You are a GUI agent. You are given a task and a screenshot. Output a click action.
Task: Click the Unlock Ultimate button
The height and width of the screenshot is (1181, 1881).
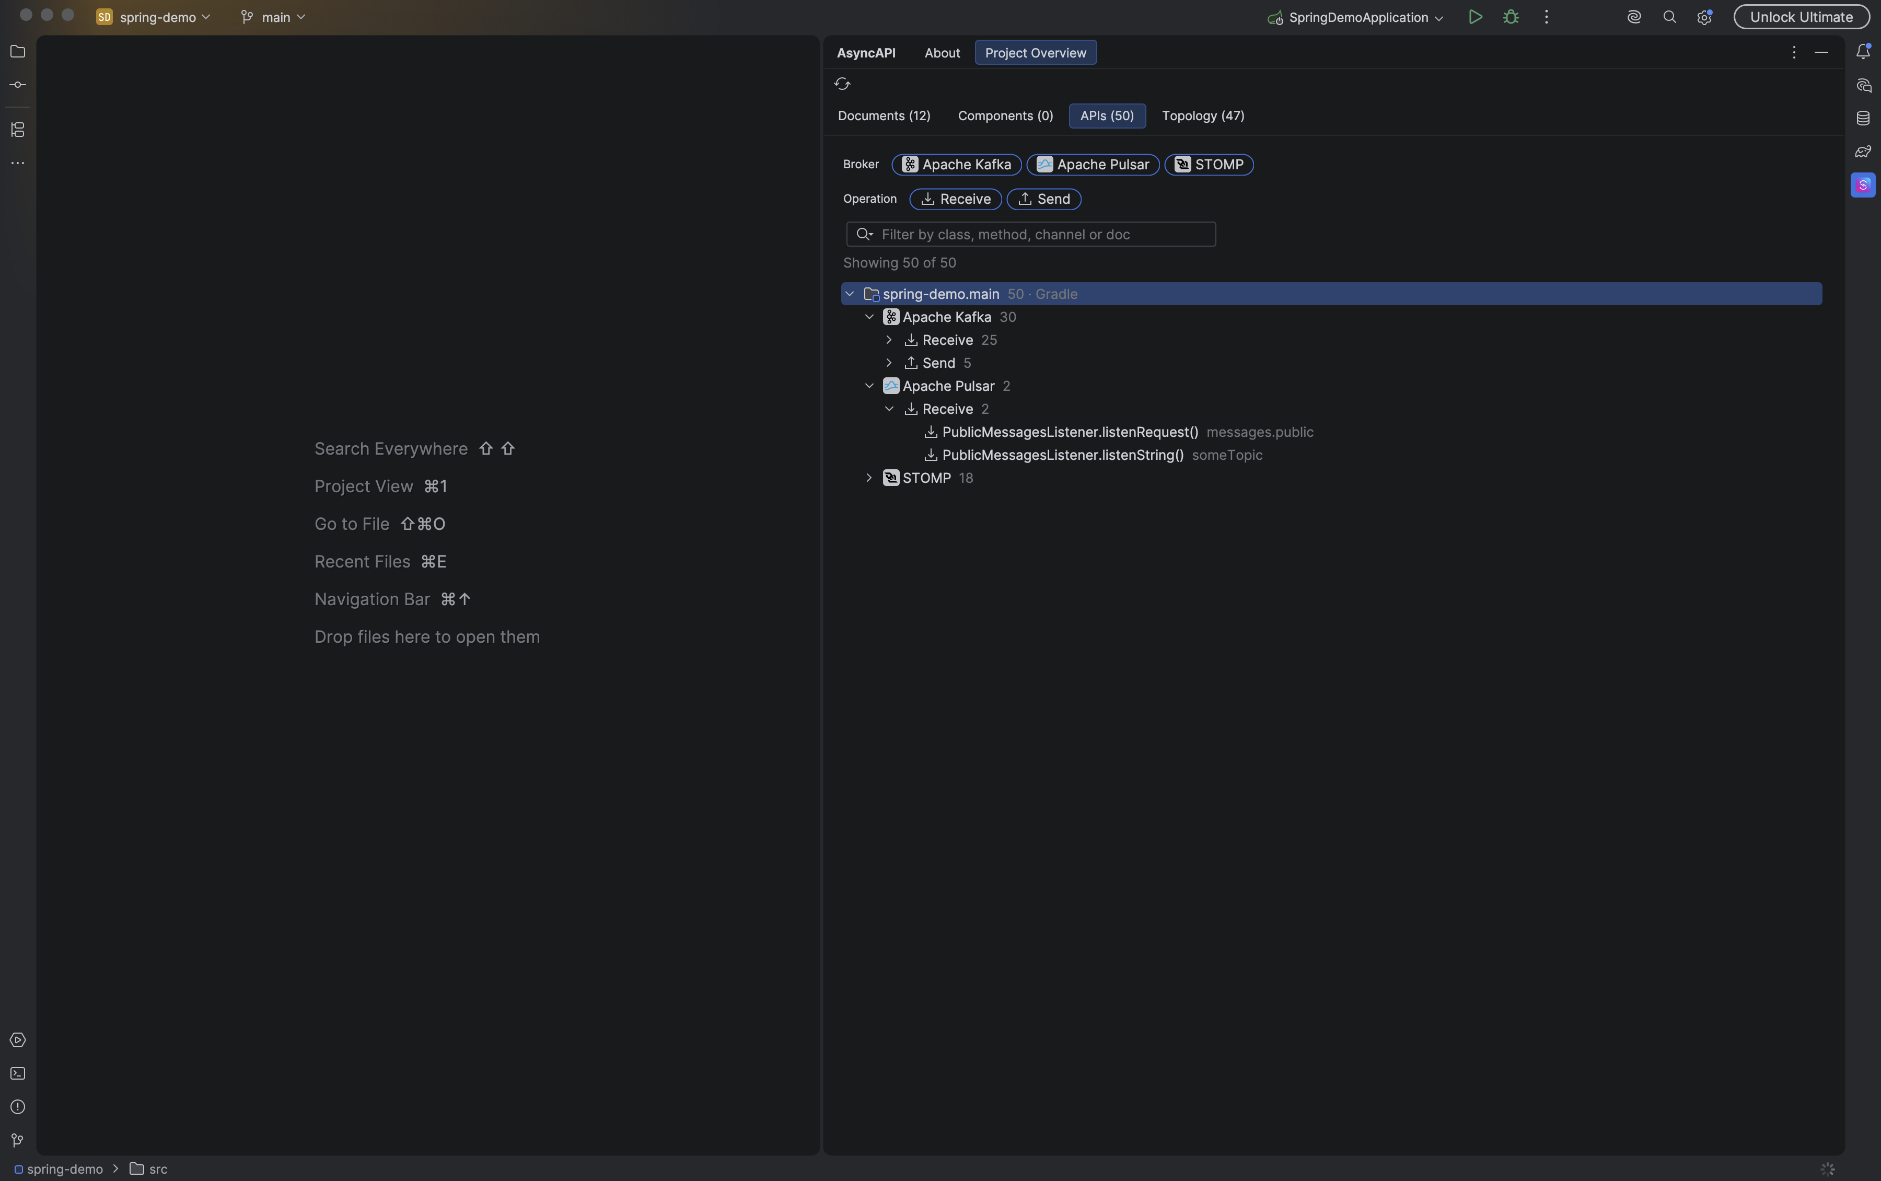pyautogui.click(x=1801, y=17)
